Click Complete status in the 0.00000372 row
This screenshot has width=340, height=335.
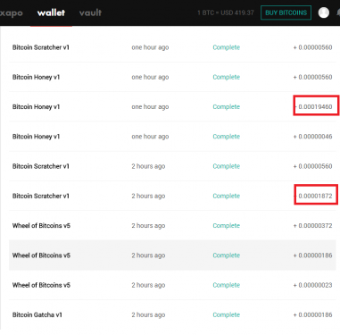click(227, 226)
